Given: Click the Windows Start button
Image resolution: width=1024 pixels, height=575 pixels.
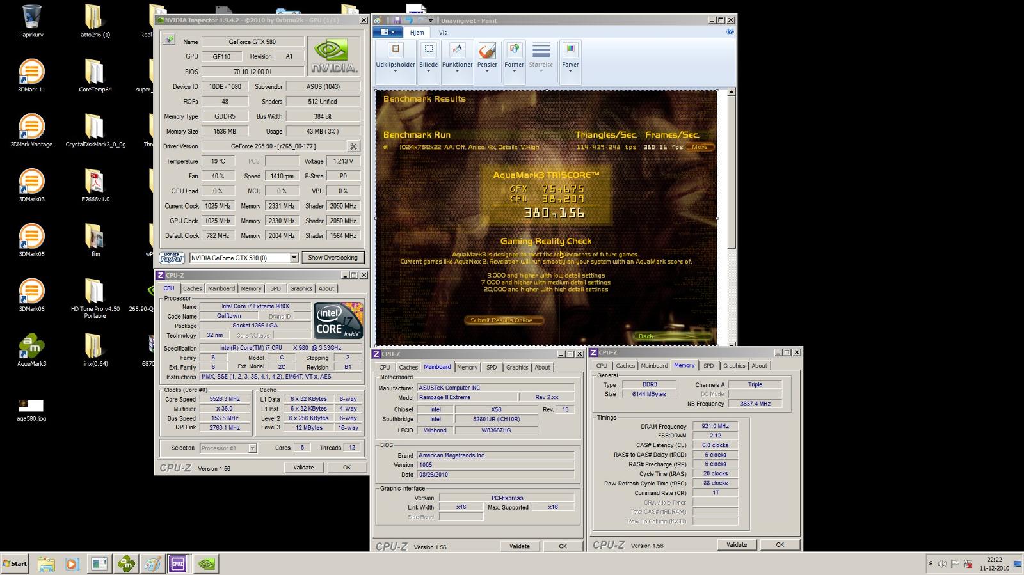Looking at the screenshot, I should coord(15,563).
